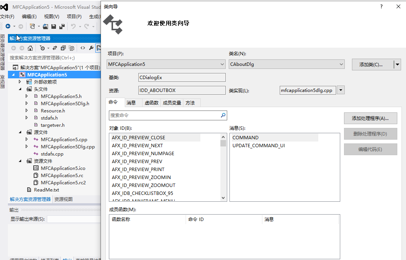Open the New Project dropdown arrow
This screenshot has height=260, width=406.
click(x=39, y=26)
